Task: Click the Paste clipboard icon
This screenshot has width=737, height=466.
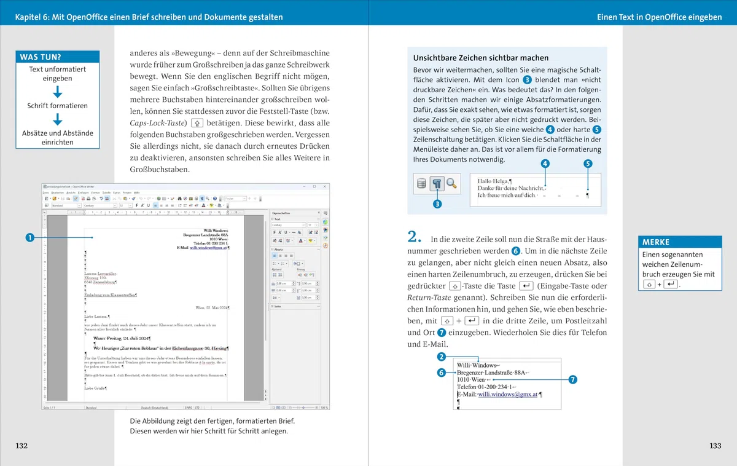Action: click(x=125, y=199)
